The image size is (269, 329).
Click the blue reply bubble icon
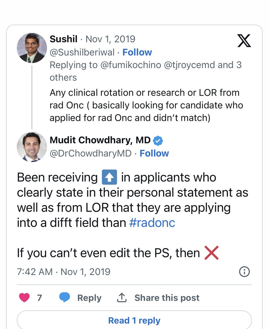(64, 298)
